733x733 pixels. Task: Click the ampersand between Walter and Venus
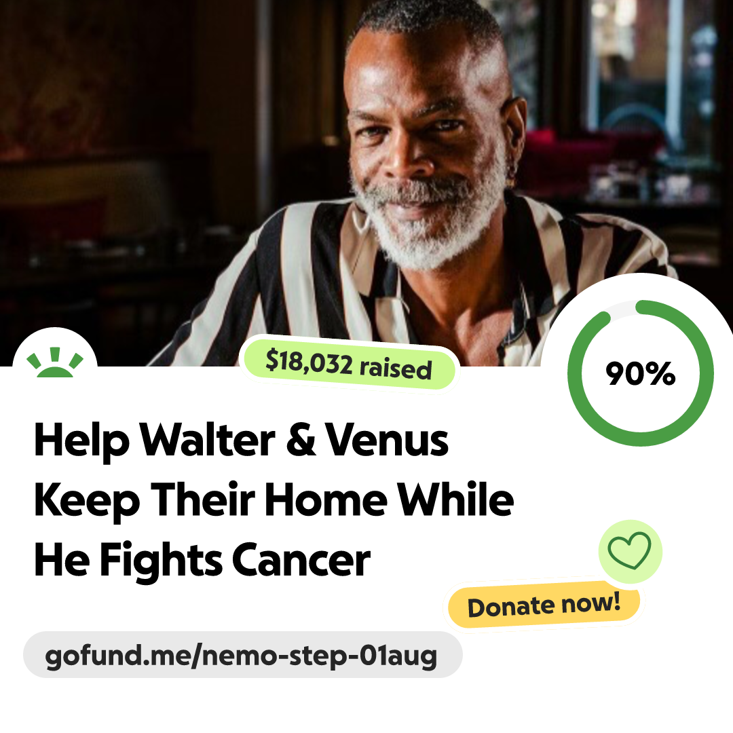click(301, 440)
